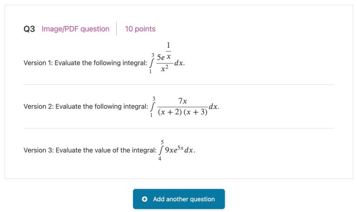
Task: Click the "10 points" value
Action: pyautogui.click(x=140, y=29)
